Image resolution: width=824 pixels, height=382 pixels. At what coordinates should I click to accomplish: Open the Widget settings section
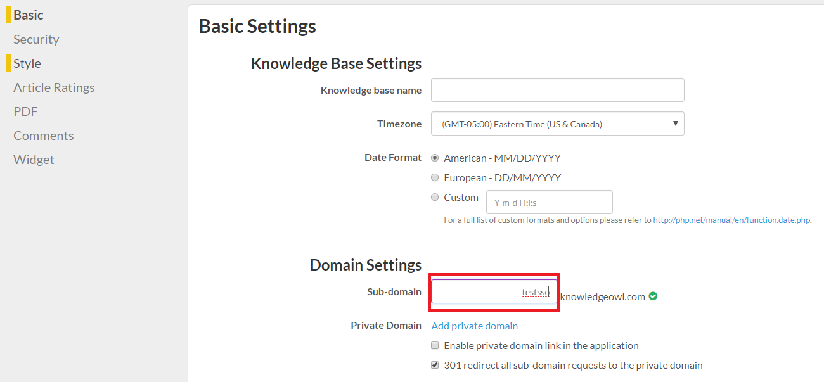coord(34,160)
